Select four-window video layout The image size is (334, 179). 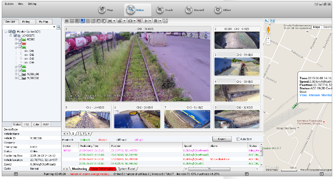point(72,21)
